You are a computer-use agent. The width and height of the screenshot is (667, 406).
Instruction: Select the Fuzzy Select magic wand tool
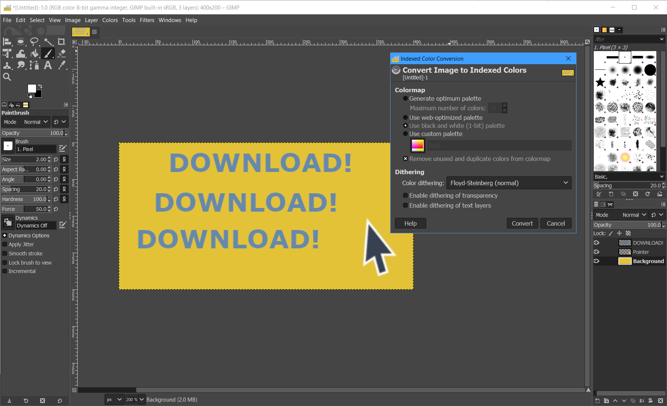coord(48,42)
